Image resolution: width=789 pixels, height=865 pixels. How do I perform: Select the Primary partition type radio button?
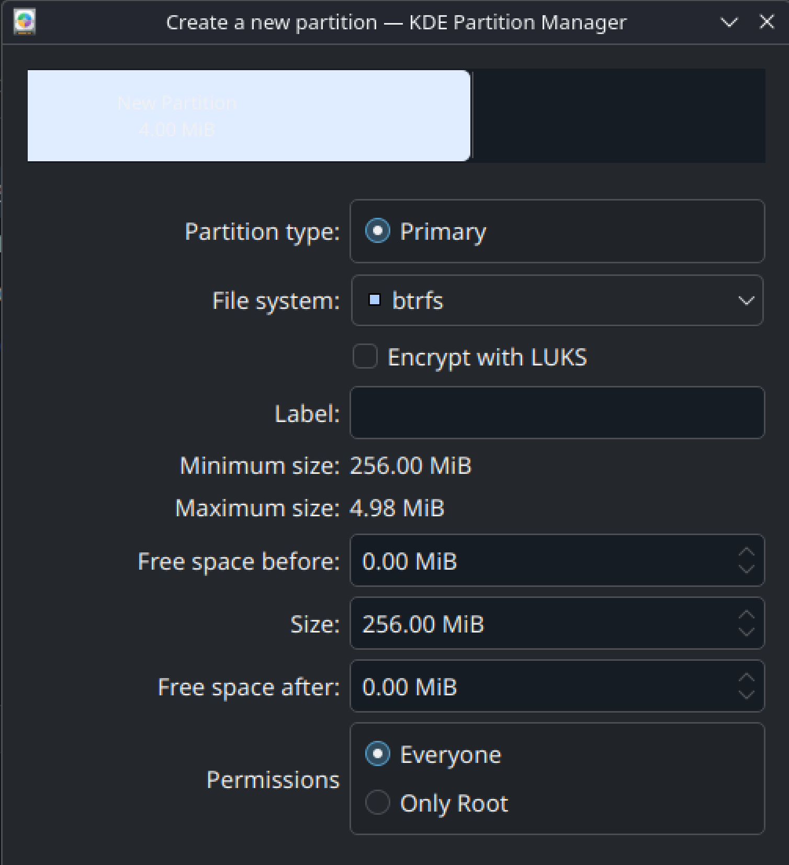point(378,231)
